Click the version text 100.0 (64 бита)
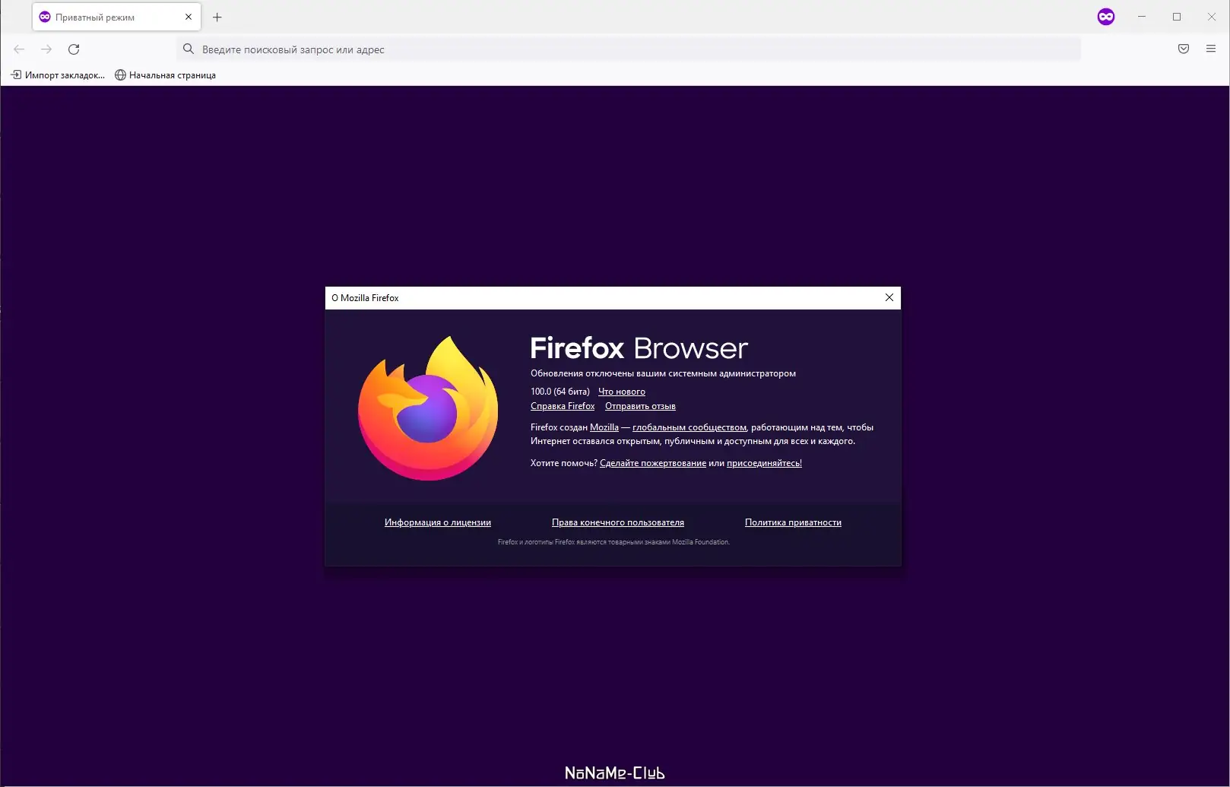 [560, 392]
